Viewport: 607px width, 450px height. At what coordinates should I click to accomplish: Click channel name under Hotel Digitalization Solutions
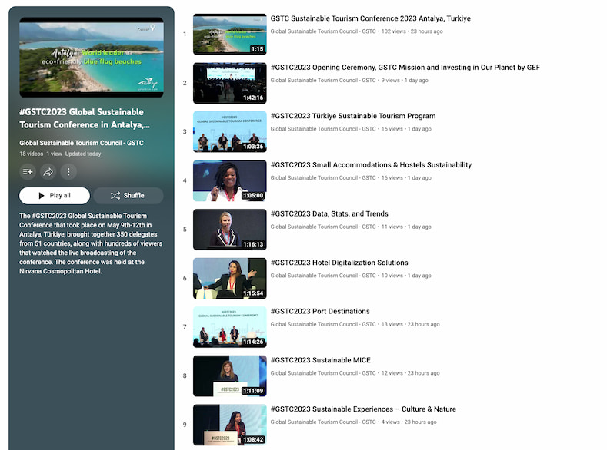[x=323, y=276]
